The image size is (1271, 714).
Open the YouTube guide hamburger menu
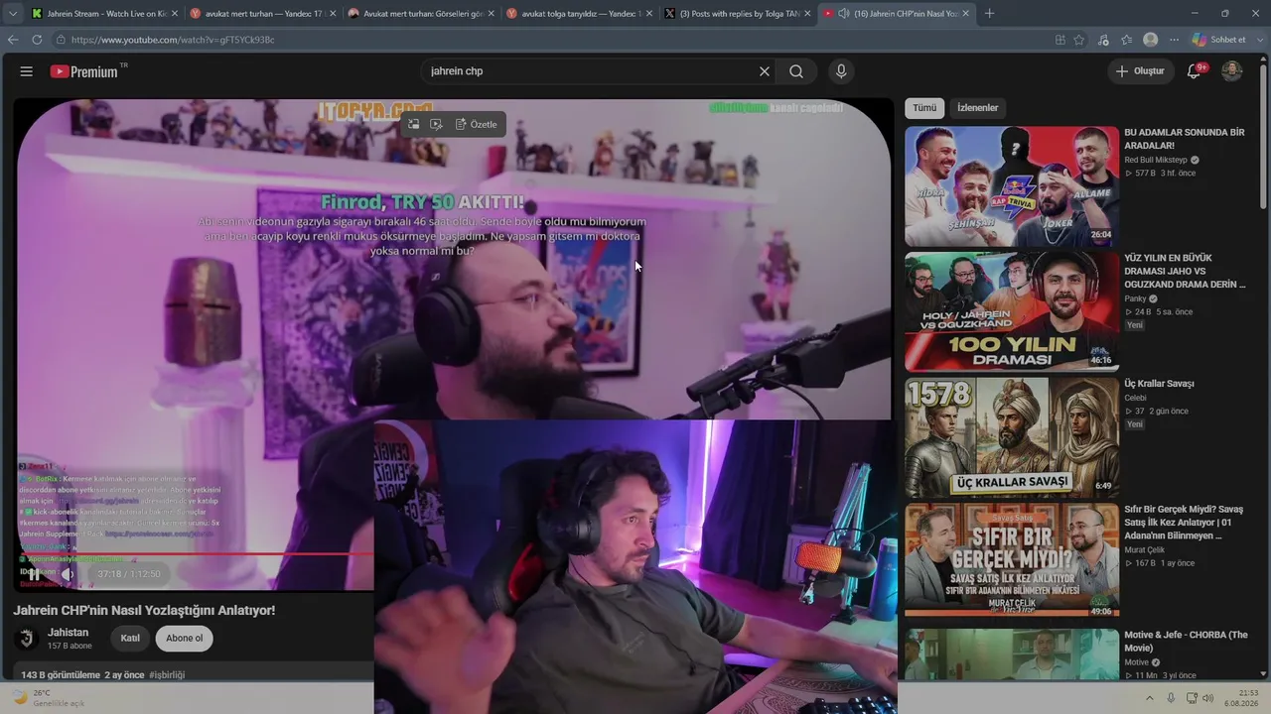27,71
